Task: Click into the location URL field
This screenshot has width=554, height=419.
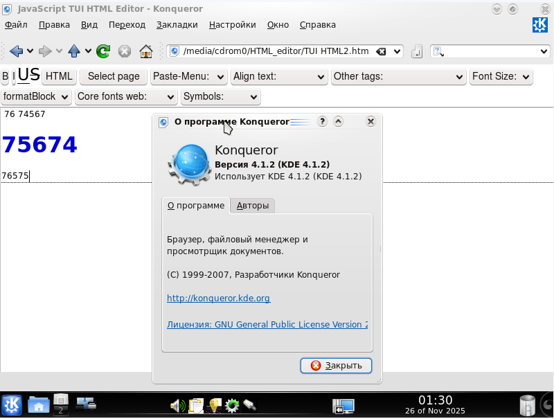Action: click(276, 51)
